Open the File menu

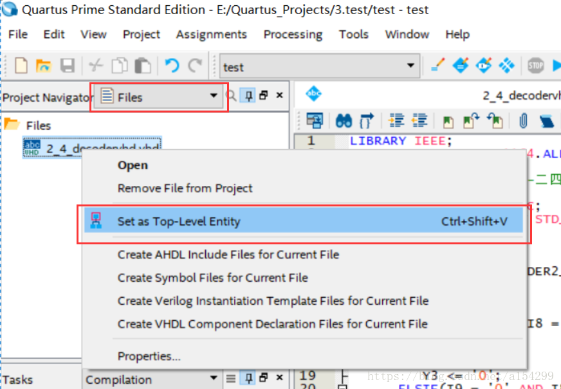[x=18, y=34]
